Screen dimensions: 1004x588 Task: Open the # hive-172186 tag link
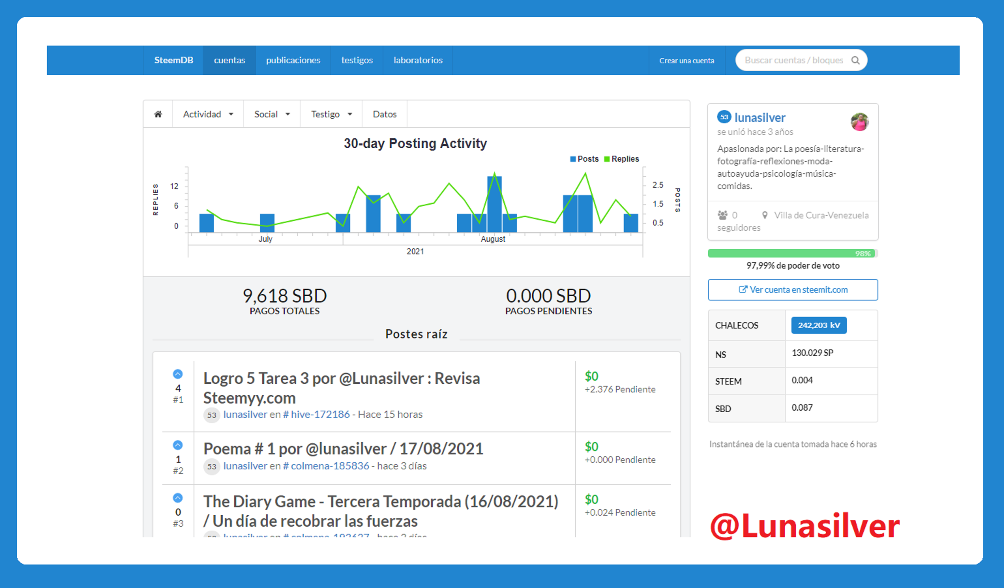coord(316,415)
